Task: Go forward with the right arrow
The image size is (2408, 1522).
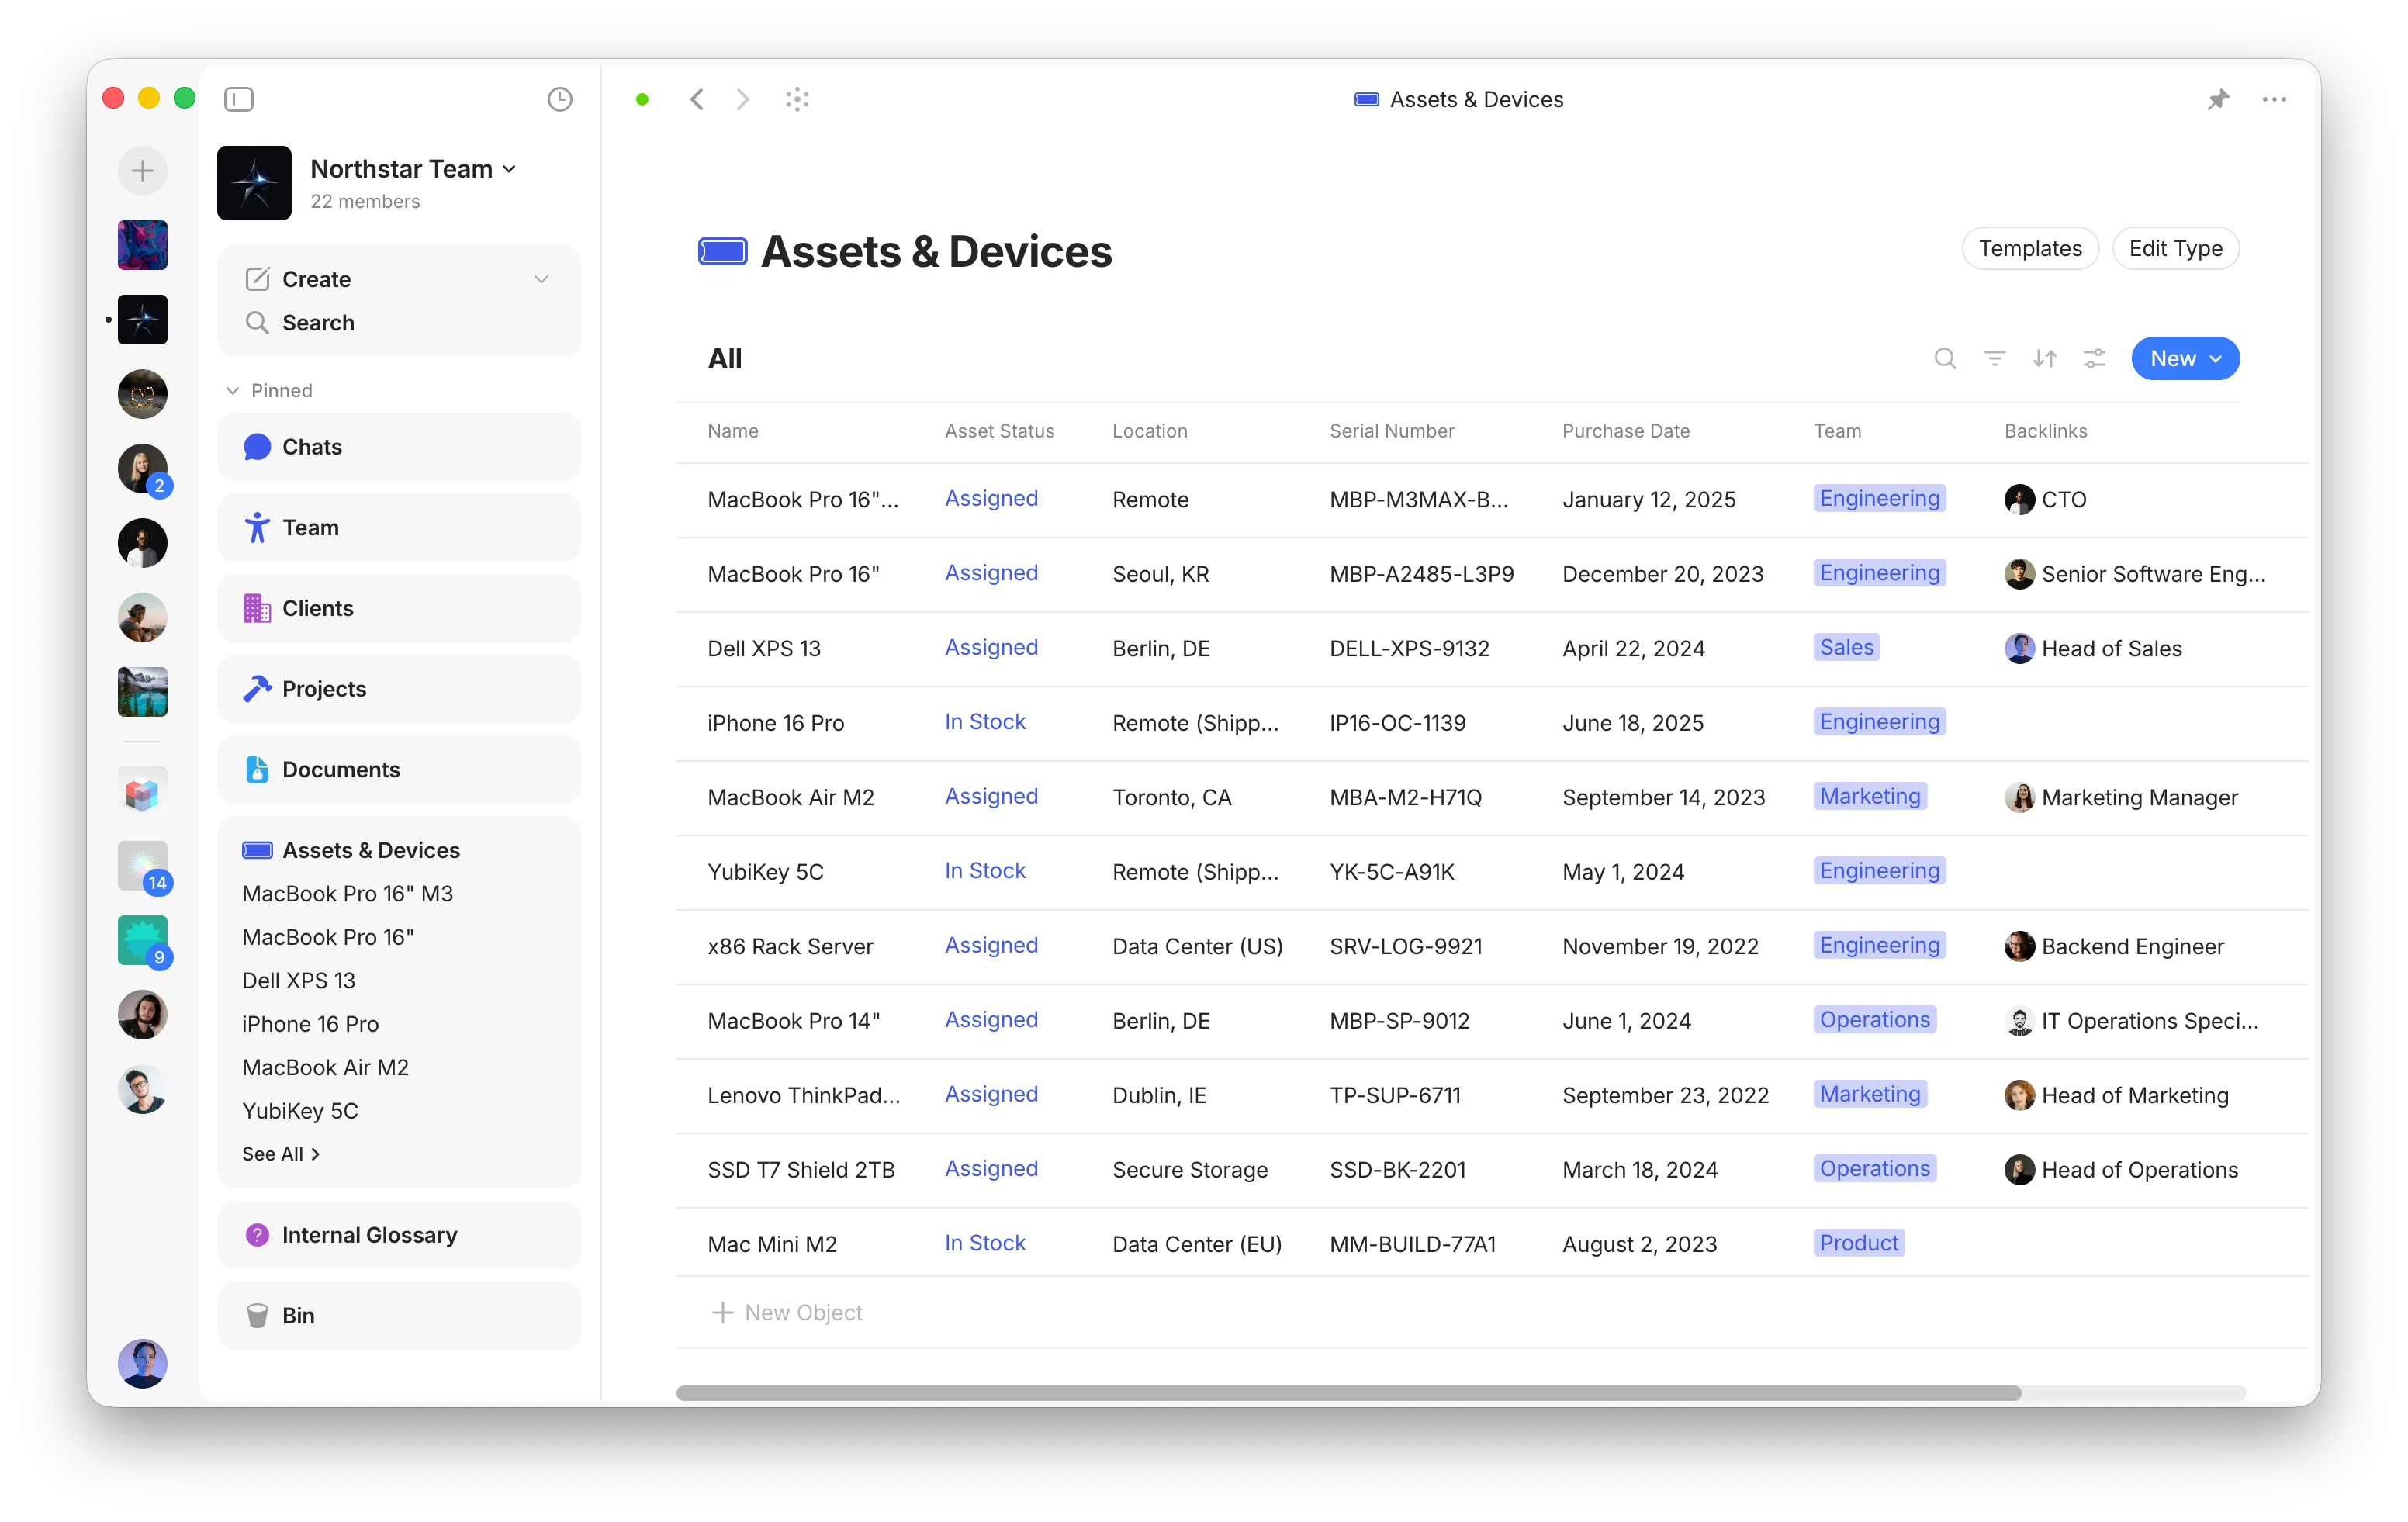Action: [x=742, y=99]
